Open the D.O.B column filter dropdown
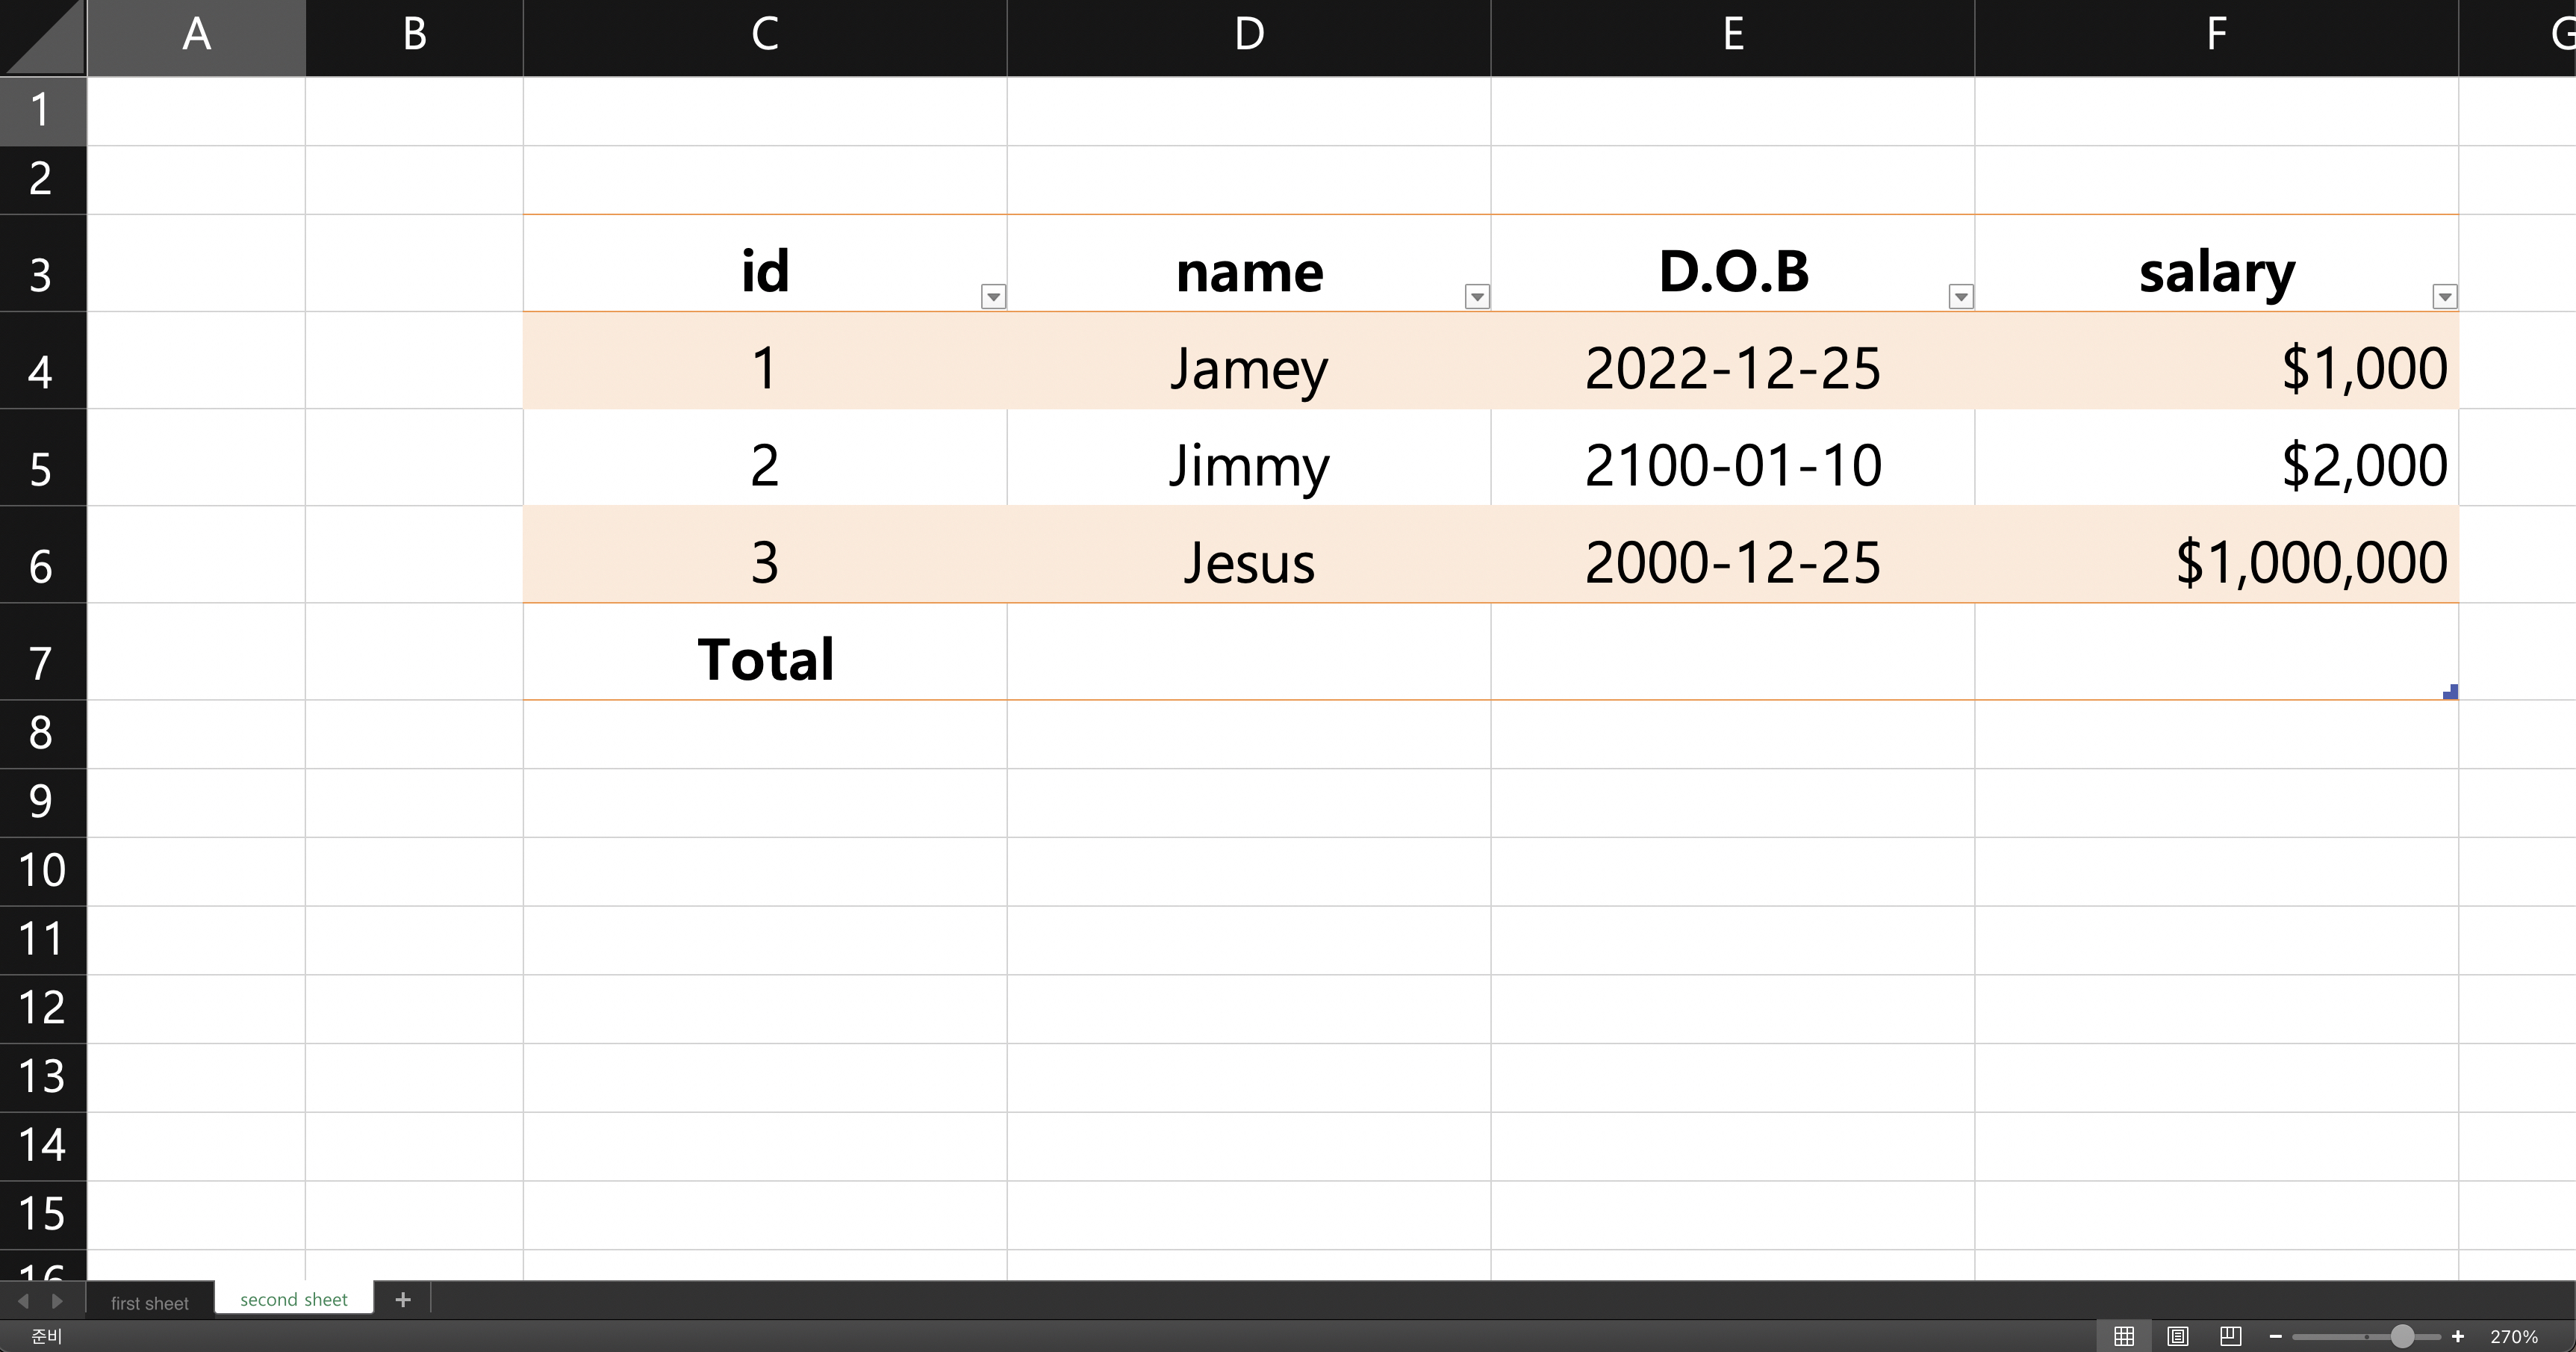The width and height of the screenshot is (2576, 1352). tap(1961, 297)
